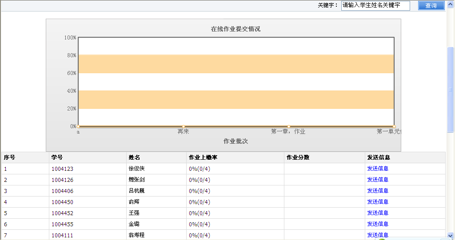This screenshot has width=455, height=240.
Task: Send message to 俞辉
Action: point(377,202)
